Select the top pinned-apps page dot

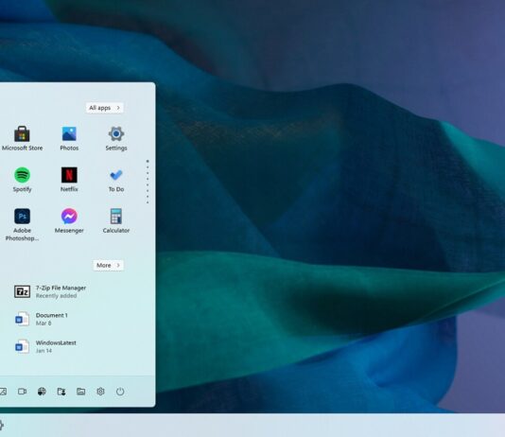[x=148, y=161]
